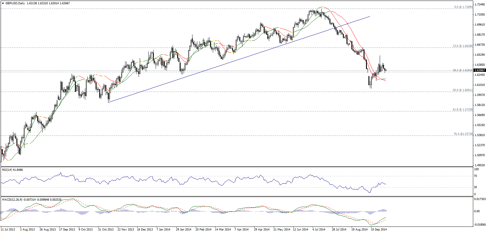Viewport: 486px width, 232px height.
Task: Click the Fibonacci label 76.4 @1.53738
Action: click(463, 134)
